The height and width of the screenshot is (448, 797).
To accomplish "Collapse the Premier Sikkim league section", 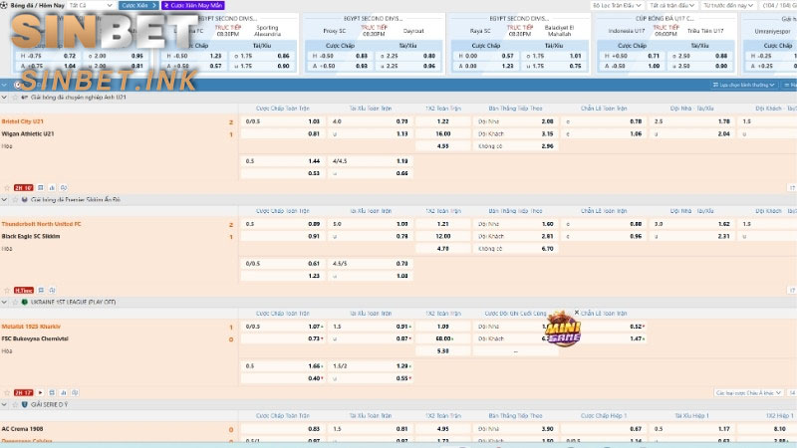I will [x=5, y=200].
